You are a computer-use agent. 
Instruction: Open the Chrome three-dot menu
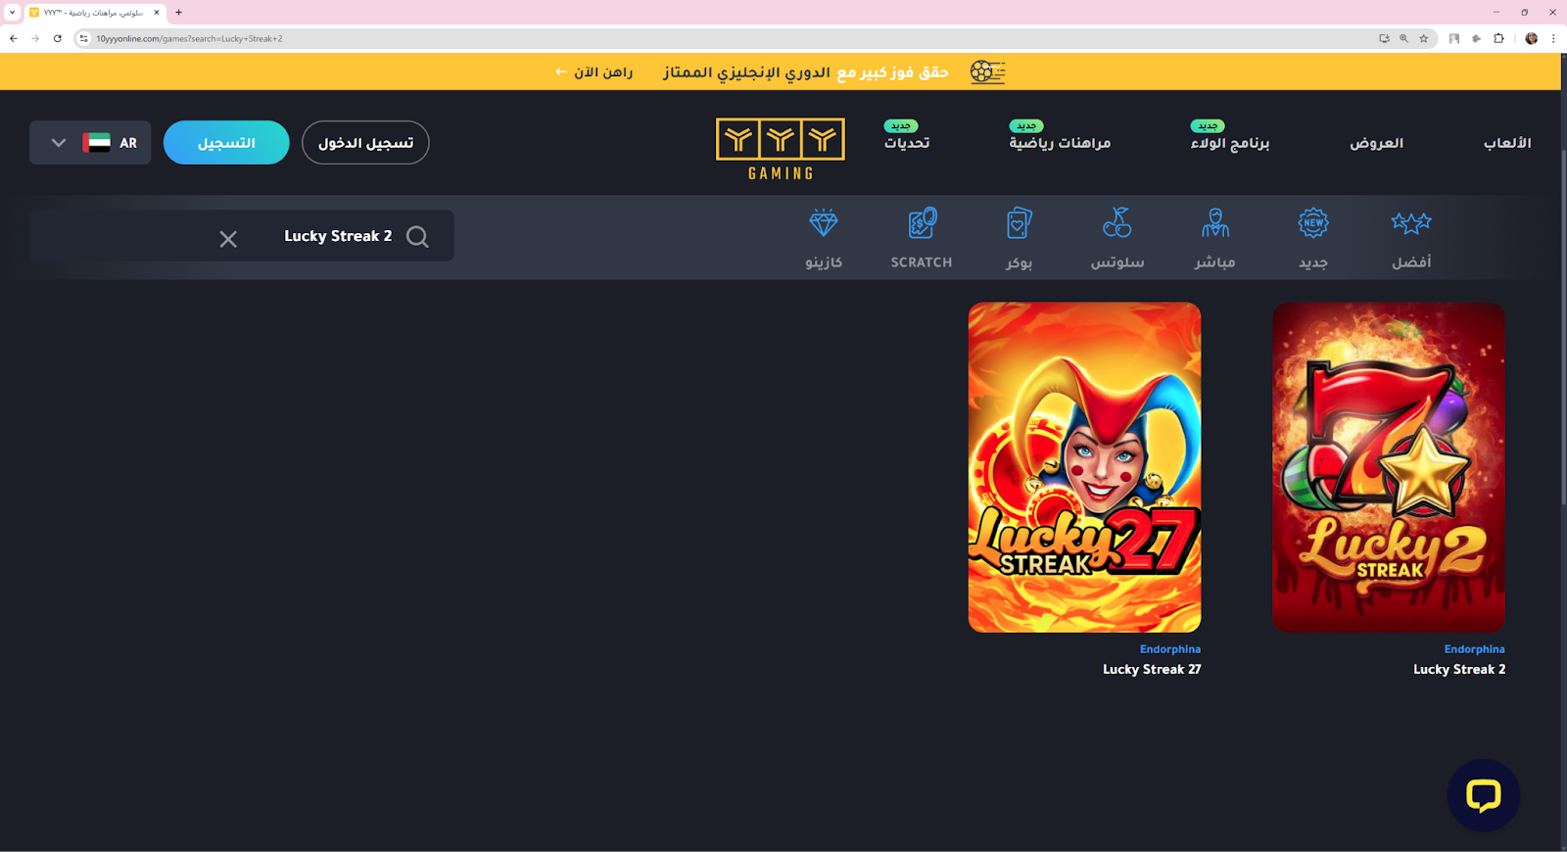click(x=1553, y=38)
